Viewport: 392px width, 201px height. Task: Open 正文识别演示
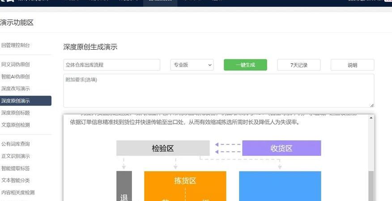click(x=16, y=156)
